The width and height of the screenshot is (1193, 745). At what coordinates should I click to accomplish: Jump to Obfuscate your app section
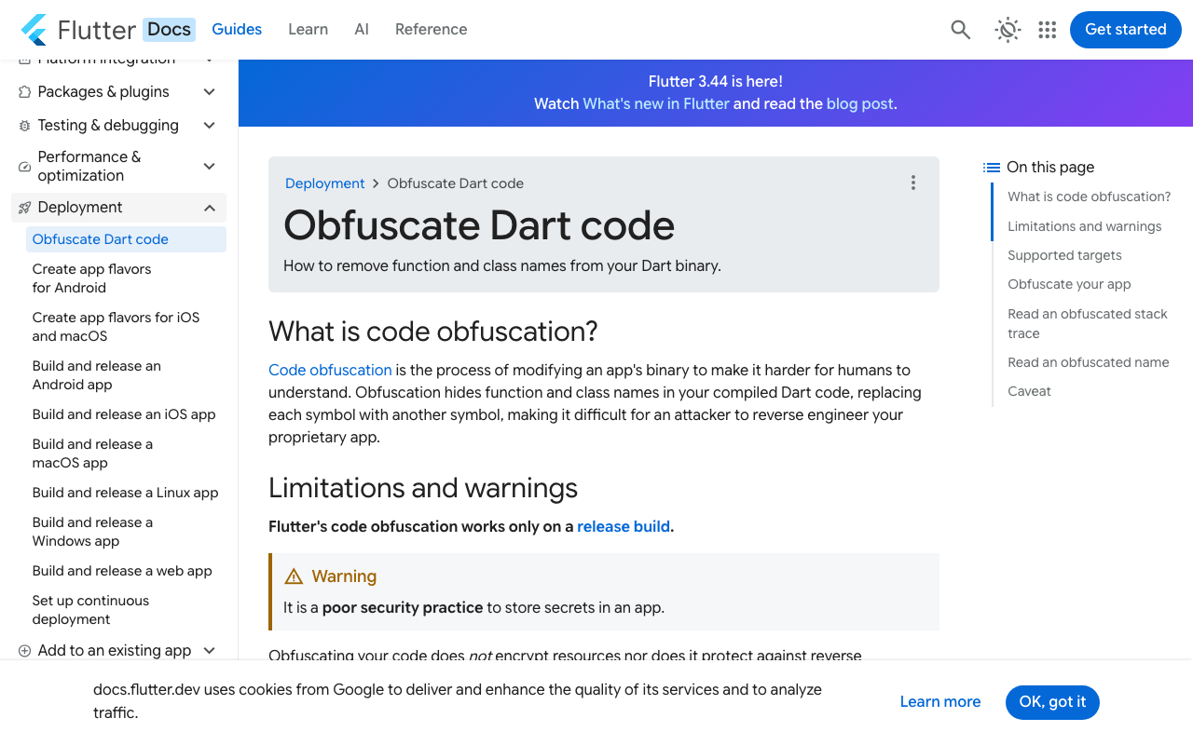1069,284
